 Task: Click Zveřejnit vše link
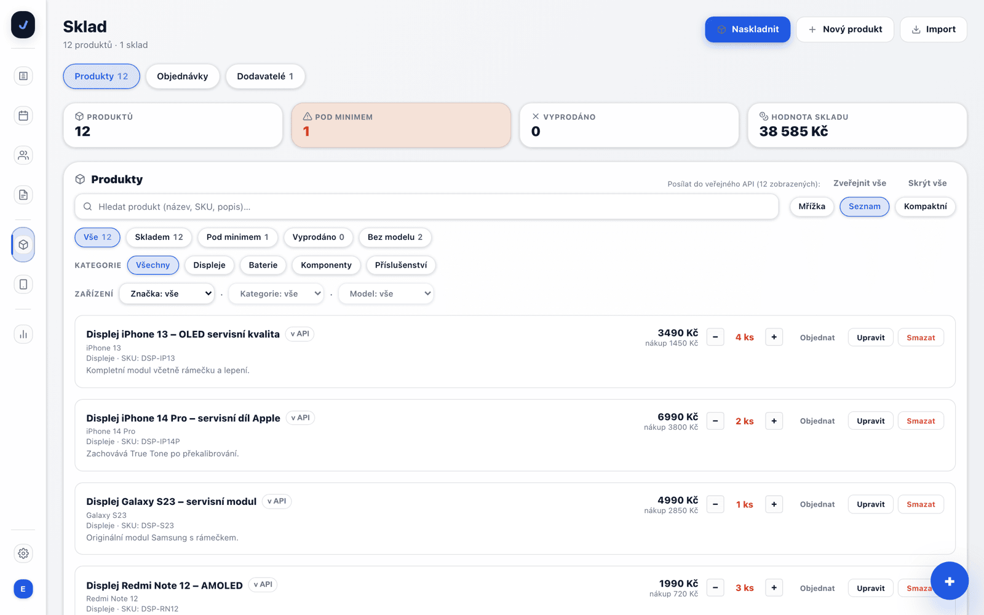(x=860, y=183)
